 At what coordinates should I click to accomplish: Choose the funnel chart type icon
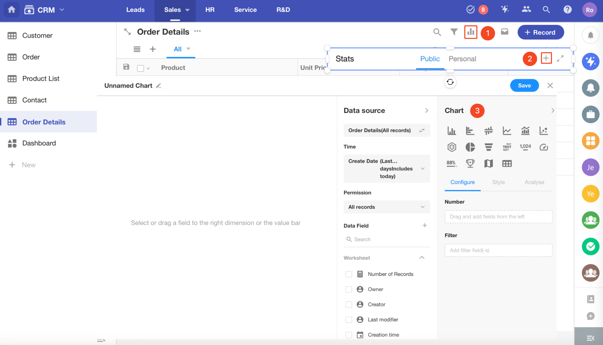[x=488, y=147]
